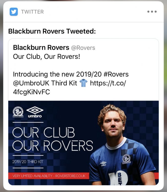Click the Twitter bird app icon
Viewport: 167px width, 192px height.
click(14, 12)
